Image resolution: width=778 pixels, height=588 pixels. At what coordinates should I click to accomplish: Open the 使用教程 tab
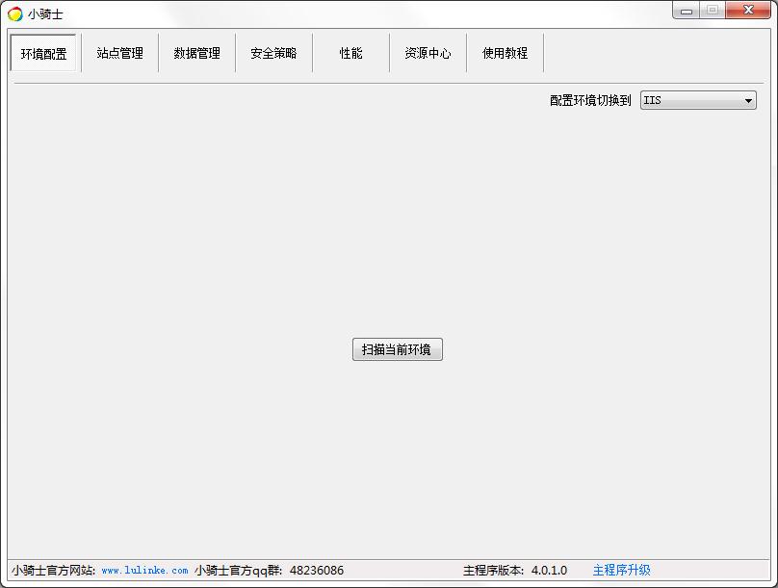coord(504,53)
